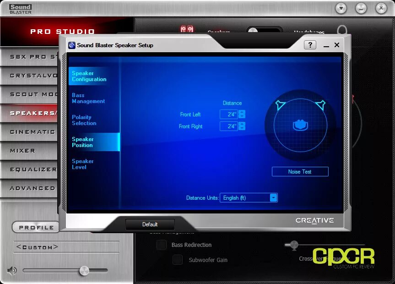Open the Cinematic menu
395x284 pixels.
coord(30,131)
